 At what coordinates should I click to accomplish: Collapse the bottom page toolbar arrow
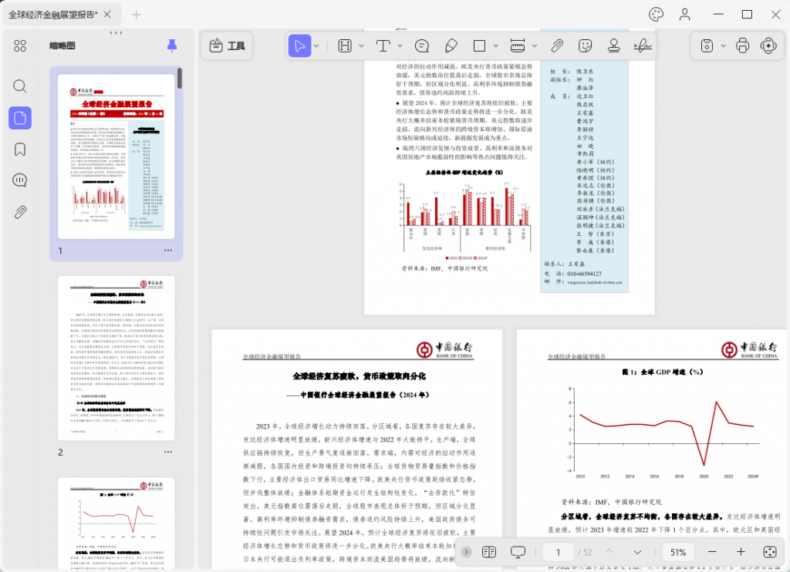[x=467, y=552]
